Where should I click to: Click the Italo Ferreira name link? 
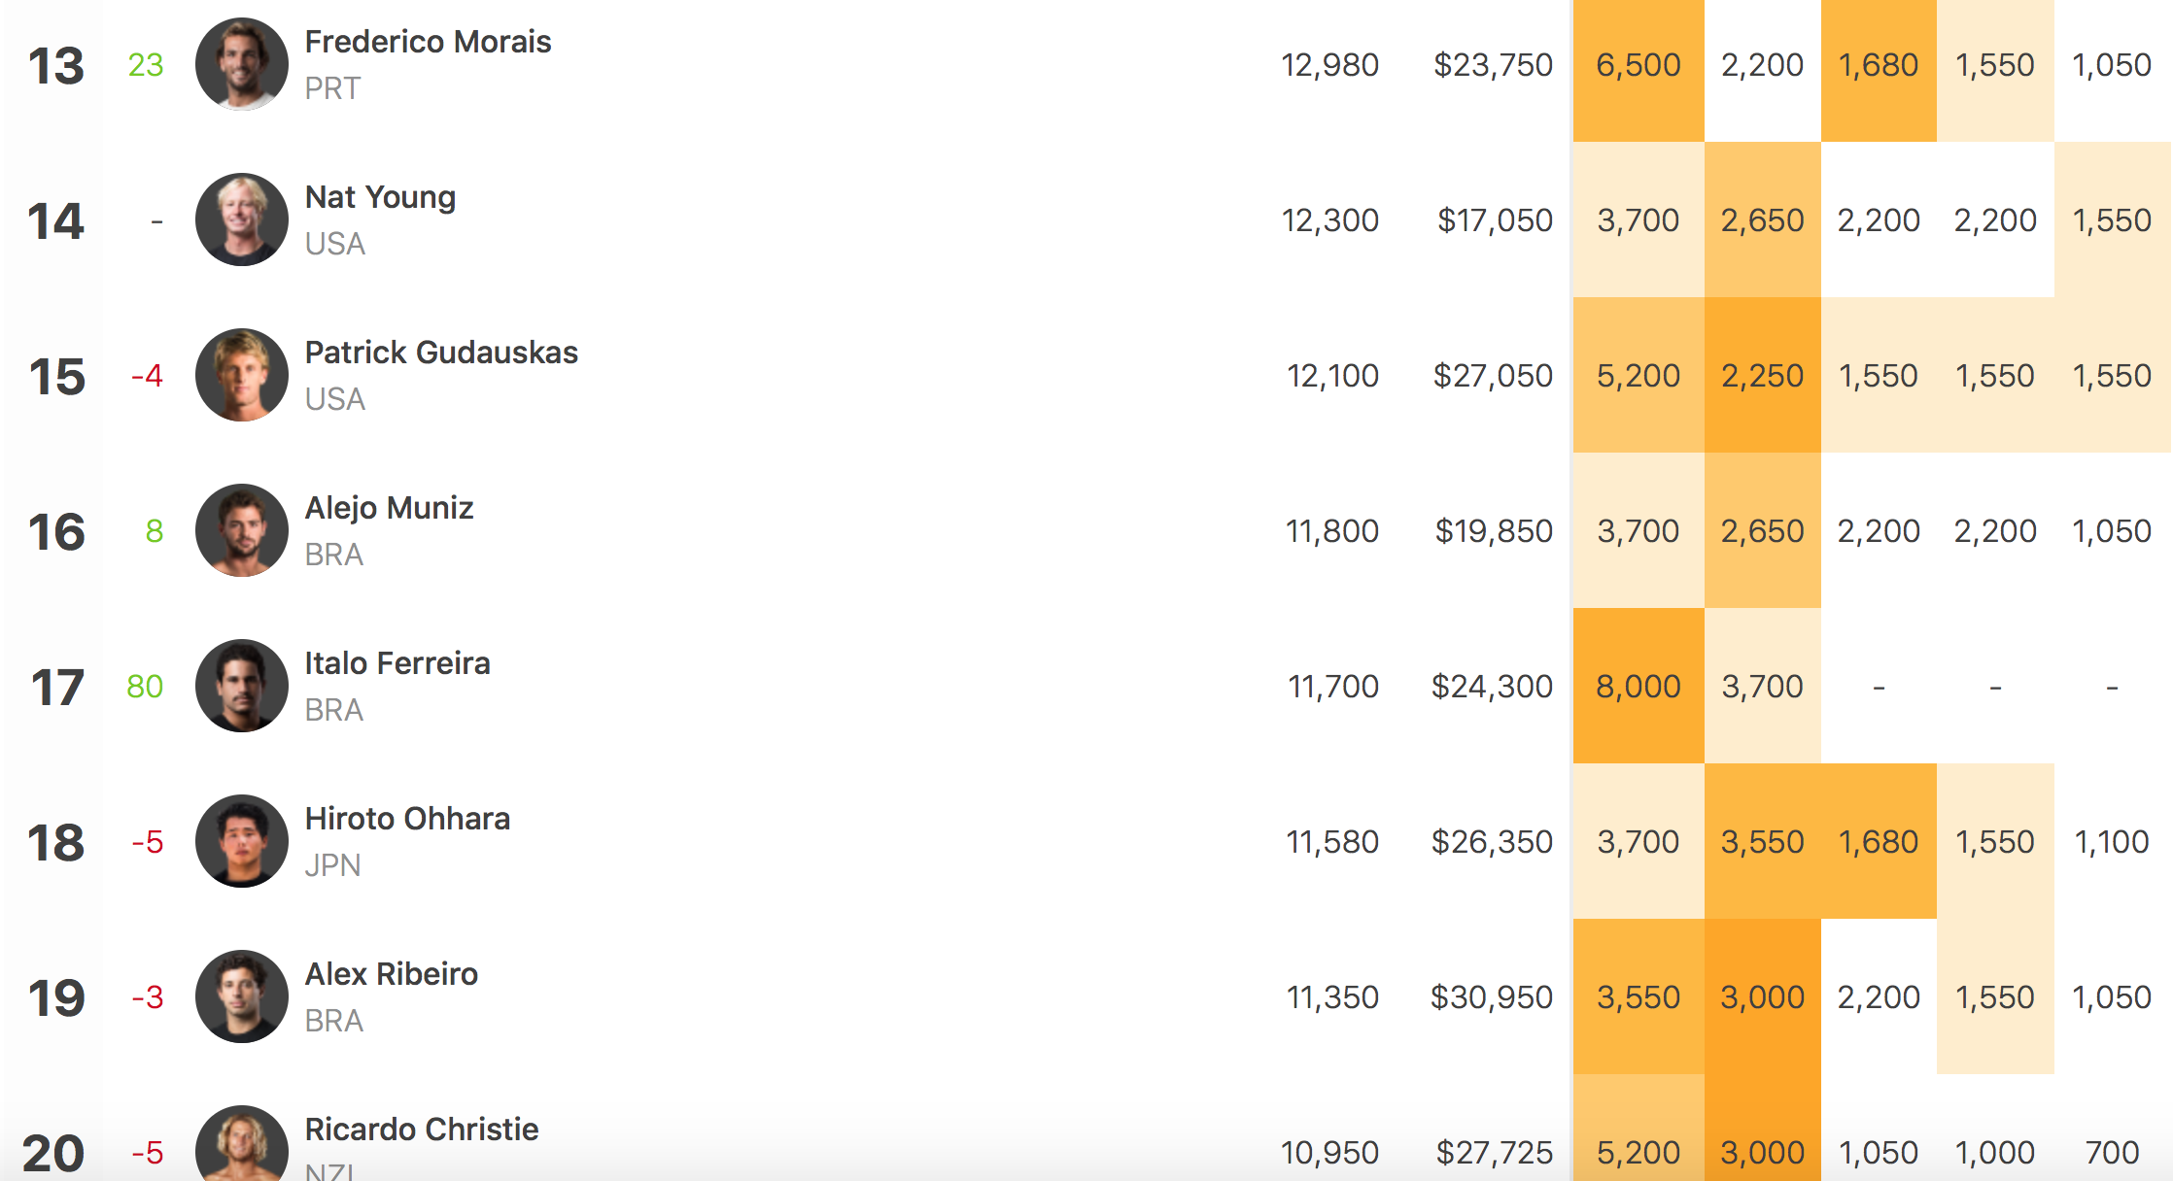coord(397,663)
